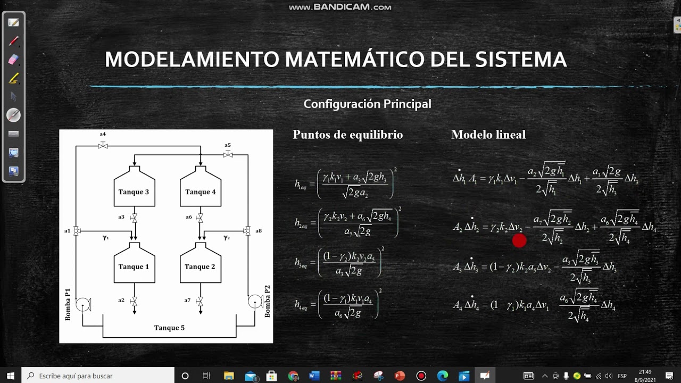Open WinRAR from taskbar
This screenshot has width=681, height=383.
click(336, 376)
